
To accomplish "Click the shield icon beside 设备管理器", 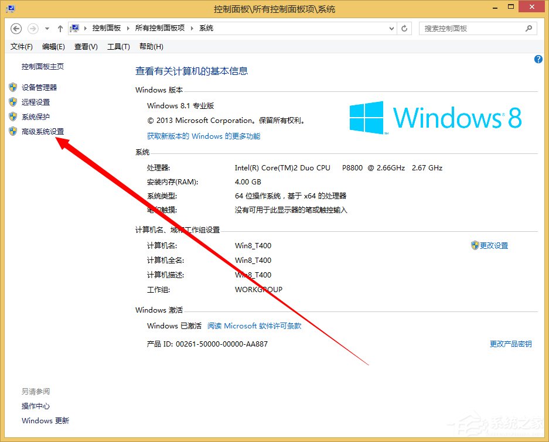I will coord(13,87).
